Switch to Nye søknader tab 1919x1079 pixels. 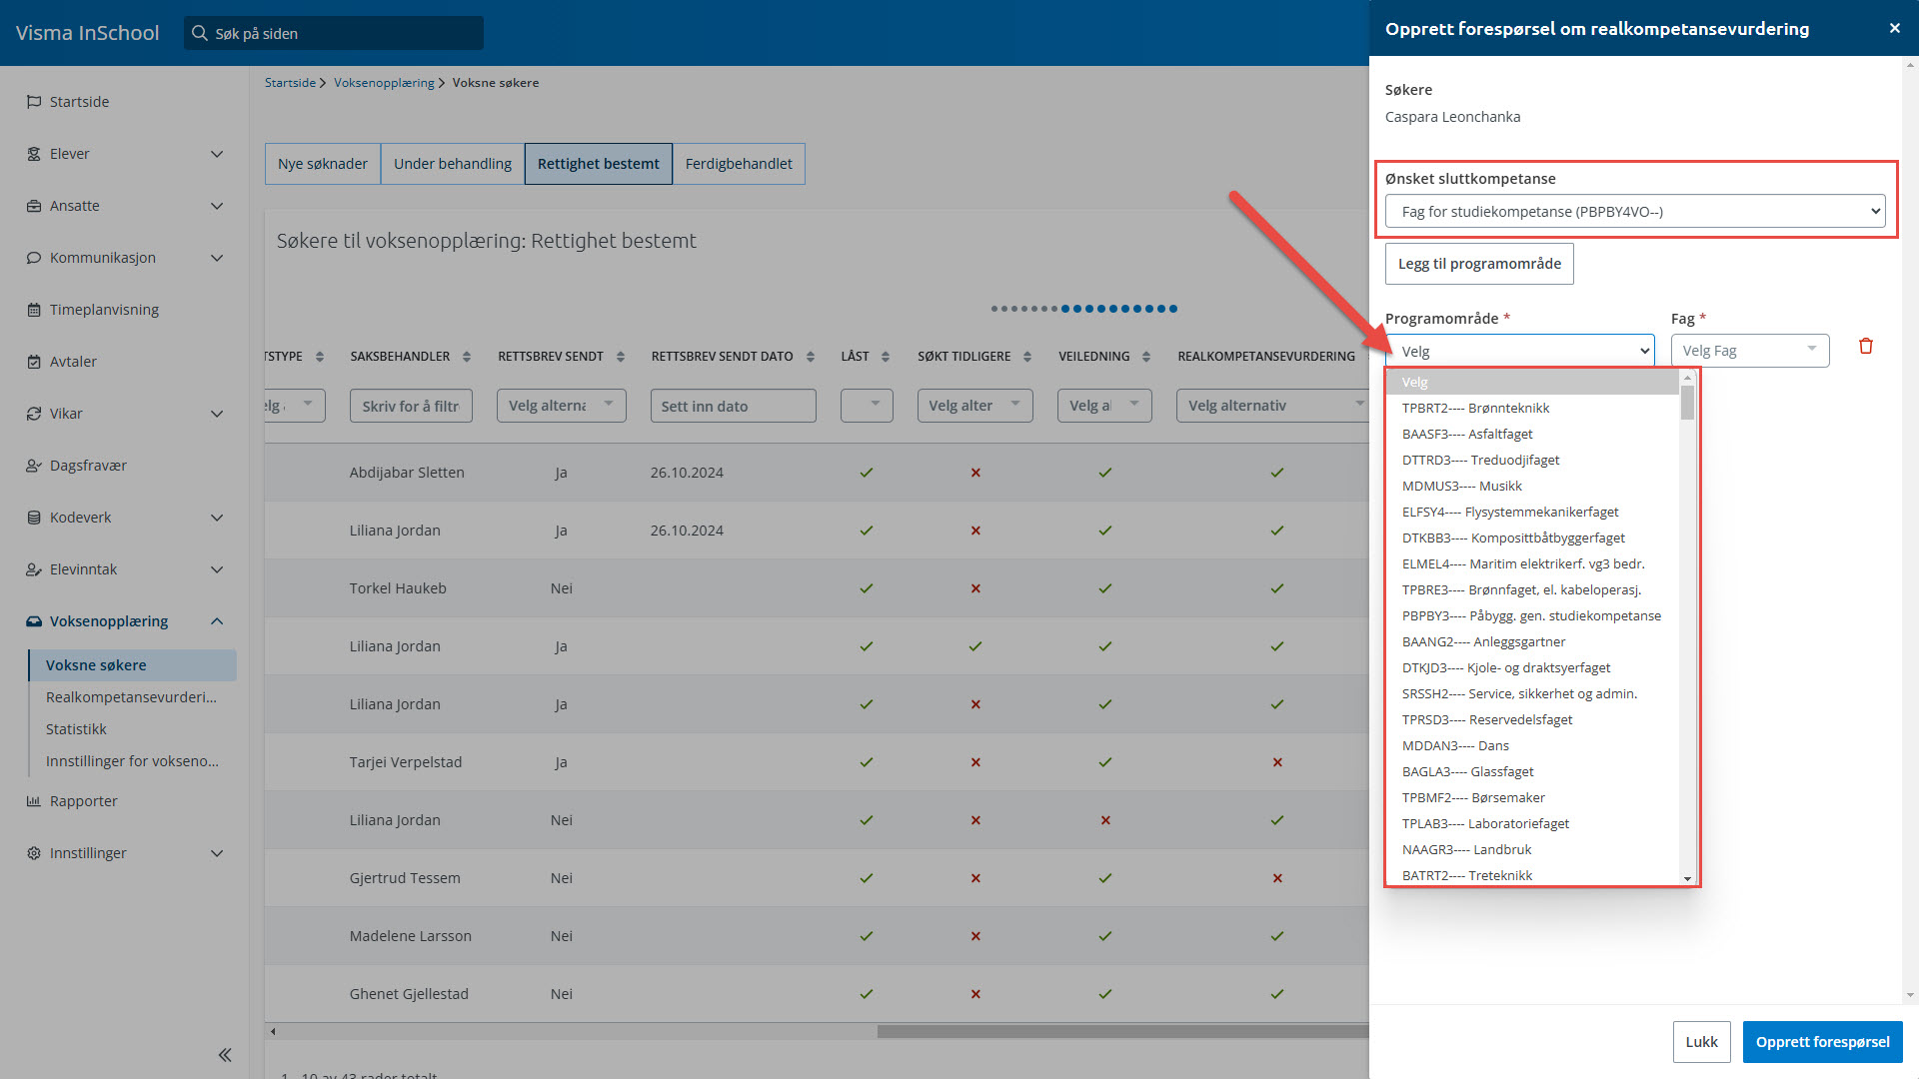(x=323, y=164)
